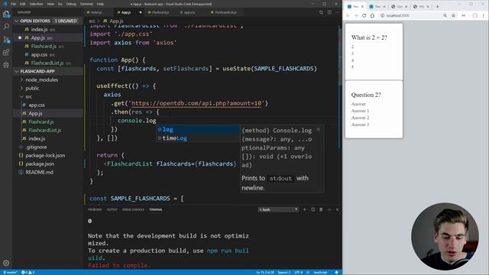The width and height of the screenshot is (489, 275).
Task: Open new Chrome tab with plus
Action: pos(437,7)
